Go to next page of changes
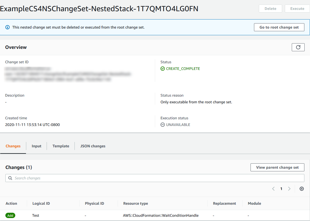 pyautogui.click(x=289, y=189)
